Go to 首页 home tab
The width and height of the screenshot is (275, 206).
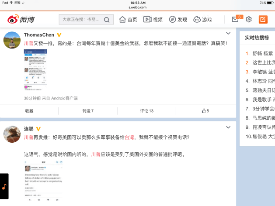click(128, 20)
